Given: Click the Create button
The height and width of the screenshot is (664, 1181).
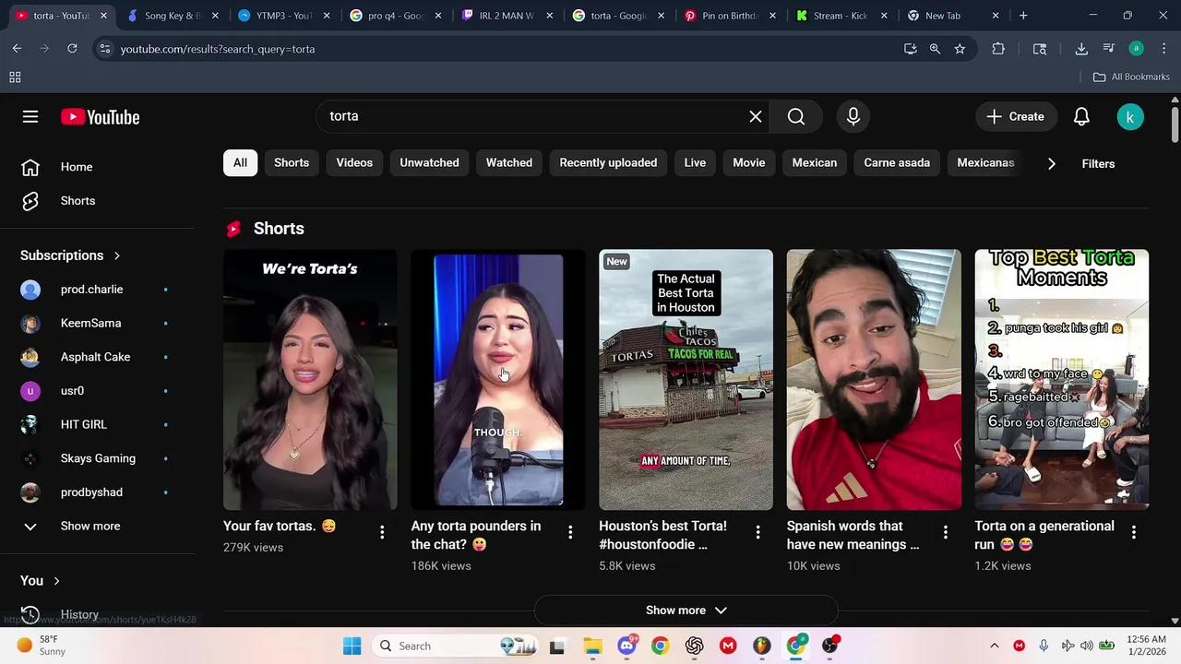Looking at the screenshot, I should click(1016, 117).
